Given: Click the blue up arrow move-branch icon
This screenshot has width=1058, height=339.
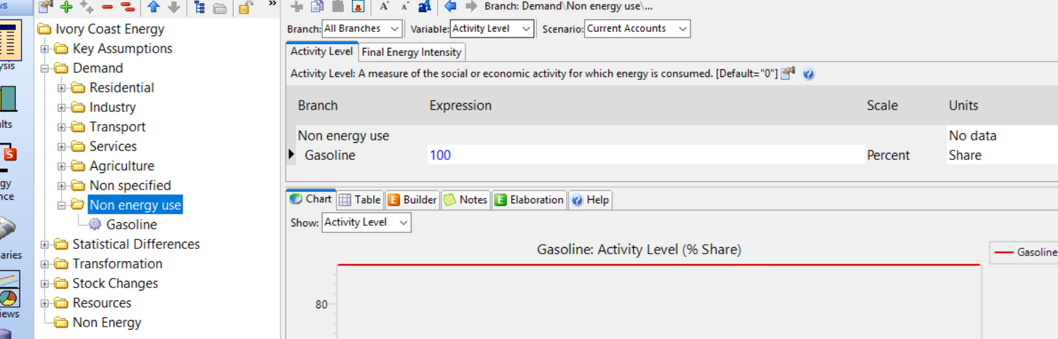Looking at the screenshot, I should click(x=154, y=7).
